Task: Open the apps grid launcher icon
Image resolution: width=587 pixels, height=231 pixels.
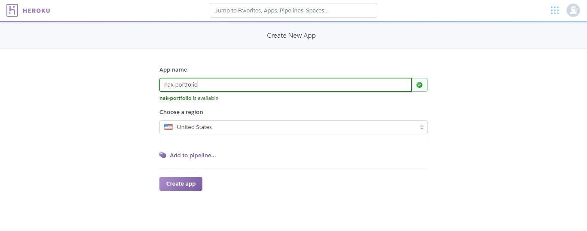Action: [555, 10]
